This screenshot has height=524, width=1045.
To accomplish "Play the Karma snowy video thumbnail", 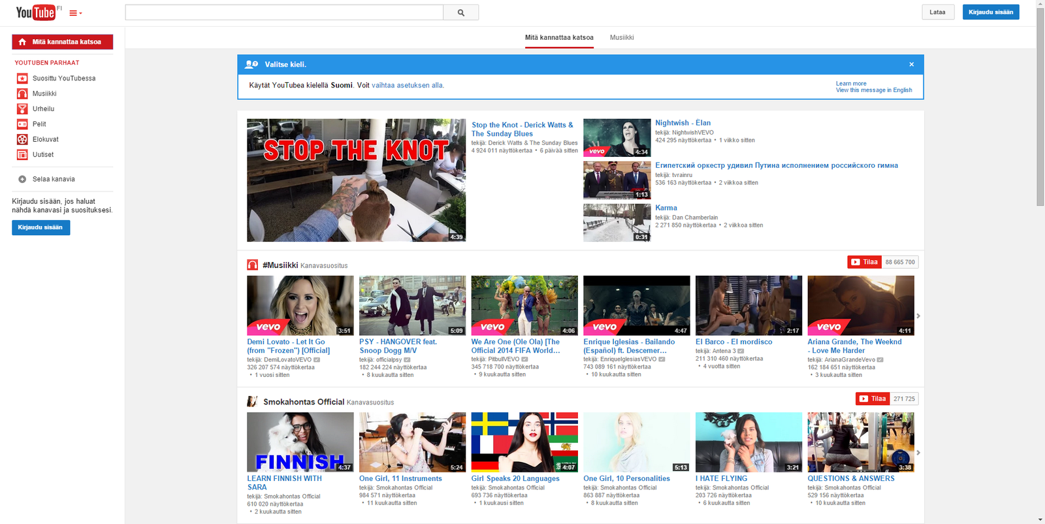I will click(617, 223).
